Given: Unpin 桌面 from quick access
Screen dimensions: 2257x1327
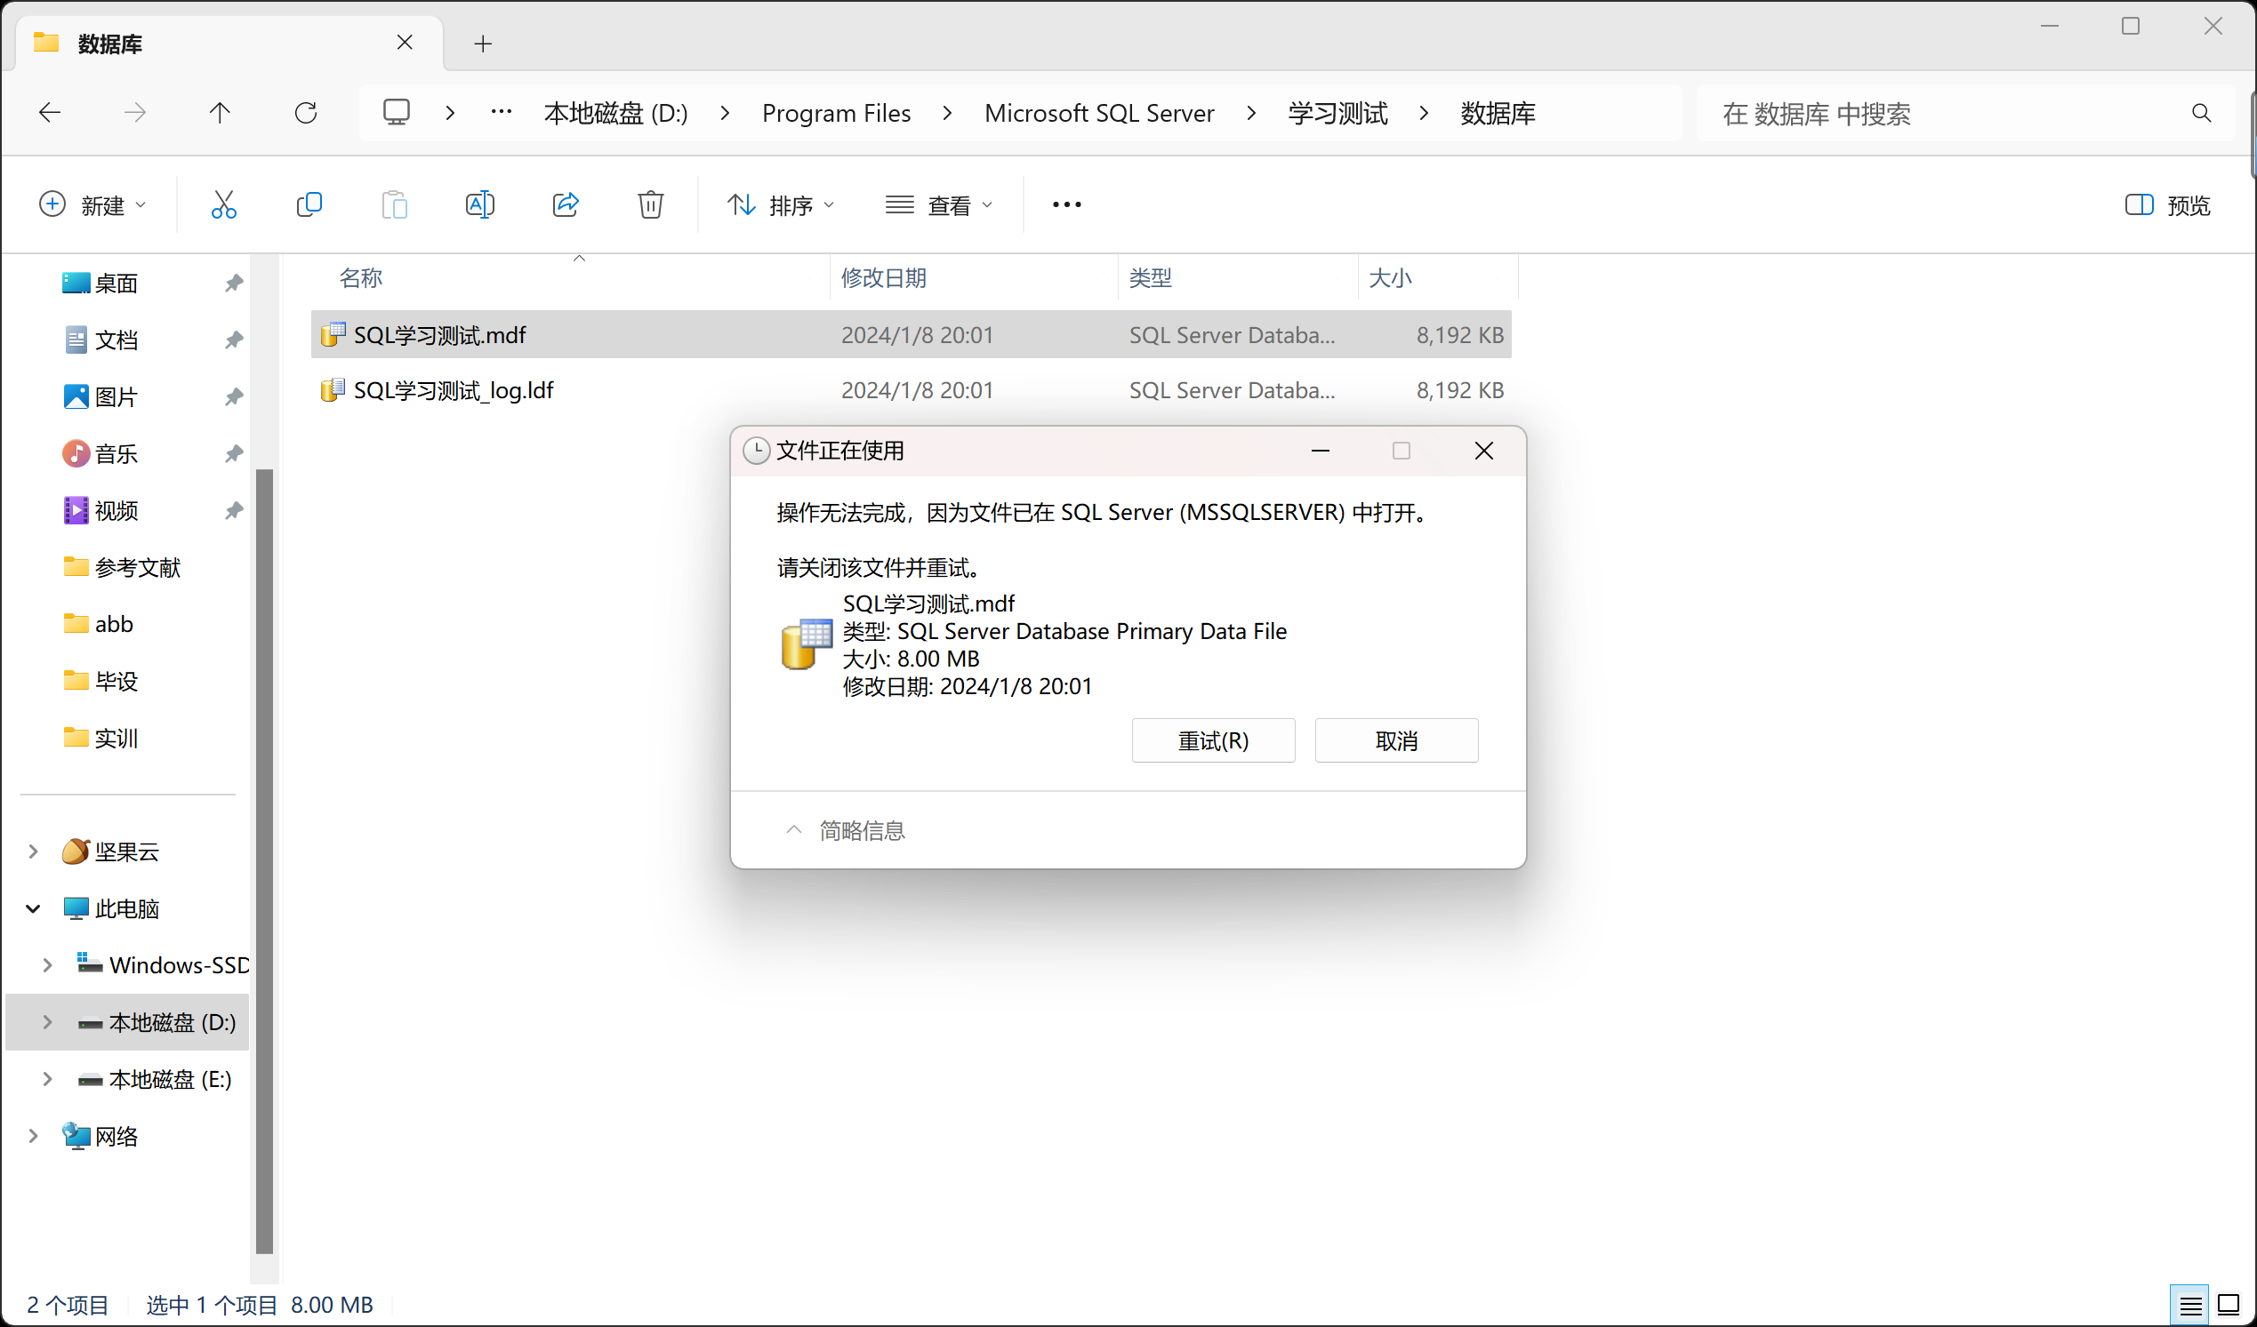Looking at the screenshot, I should coord(234,282).
